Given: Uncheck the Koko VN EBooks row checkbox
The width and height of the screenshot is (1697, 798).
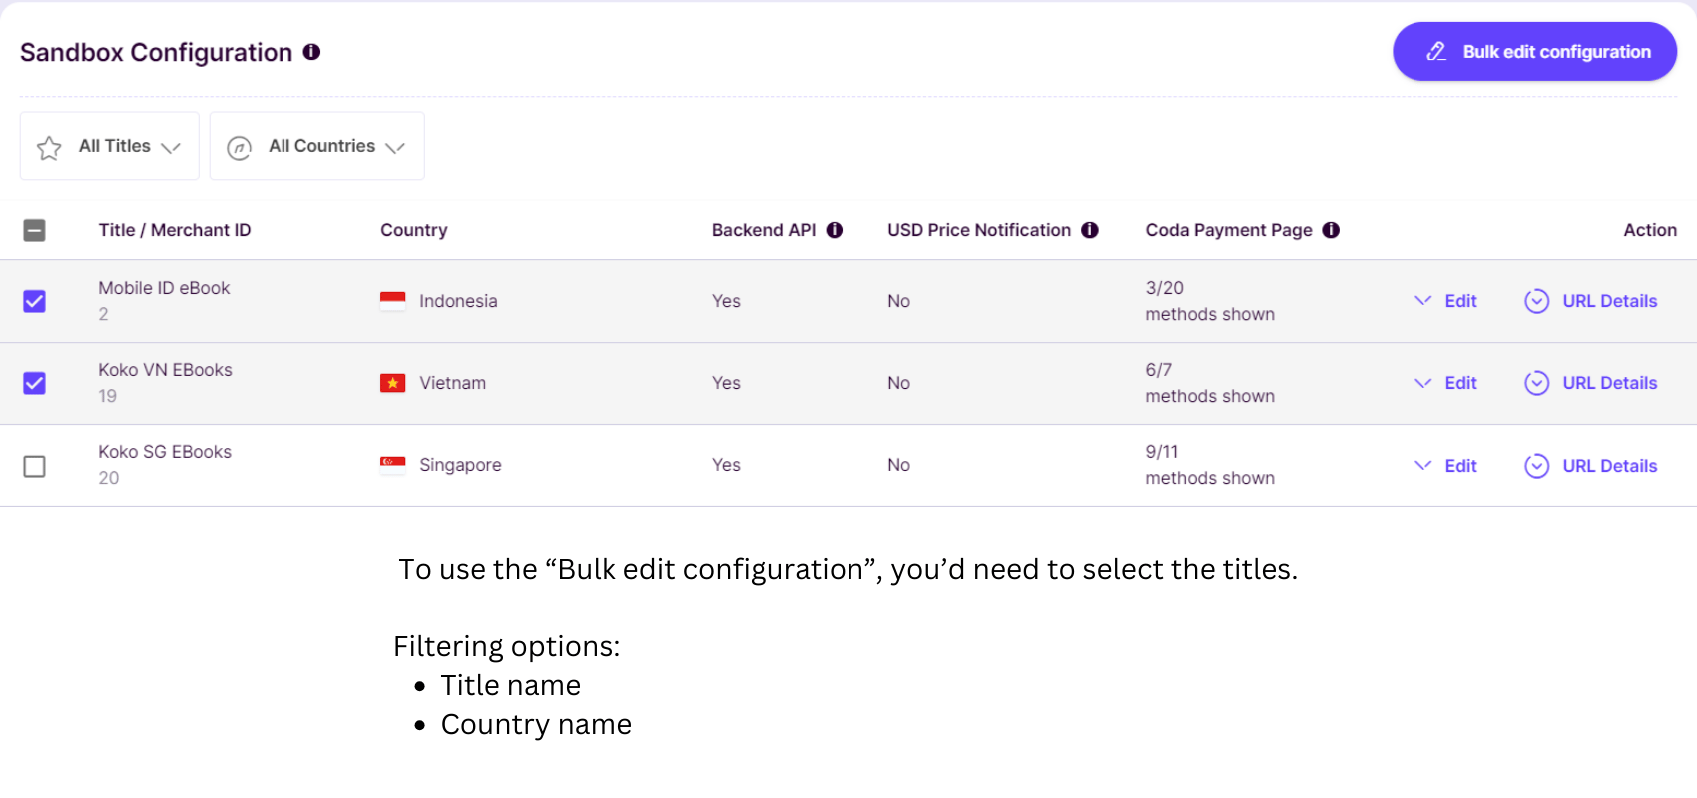Looking at the screenshot, I should (35, 383).
